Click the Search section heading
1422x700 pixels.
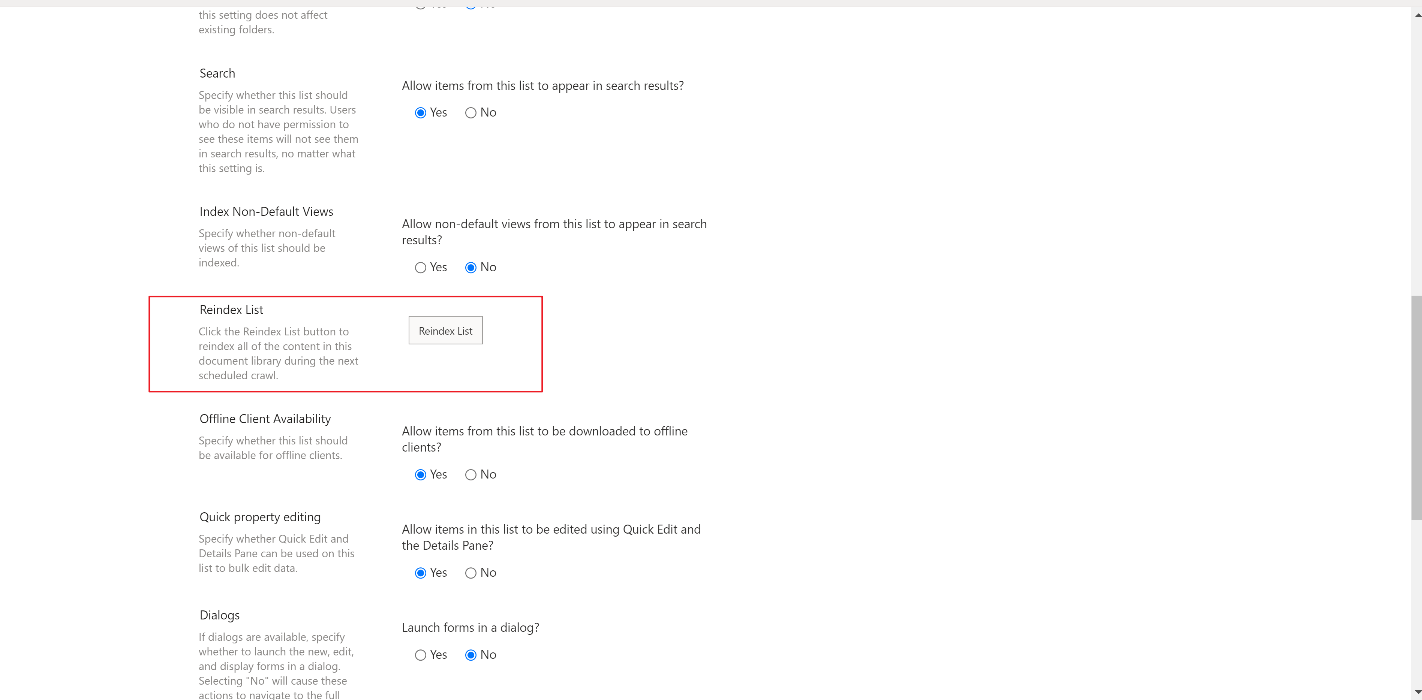(x=217, y=73)
